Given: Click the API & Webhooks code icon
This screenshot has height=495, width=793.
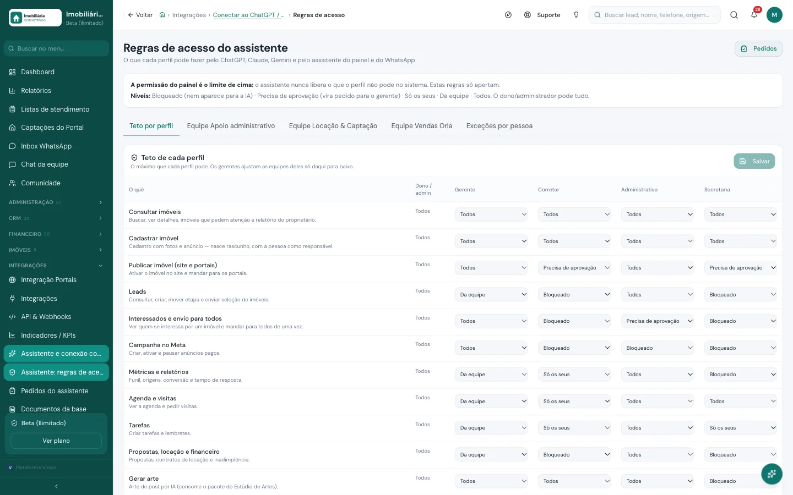Looking at the screenshot, I should 12,317.
